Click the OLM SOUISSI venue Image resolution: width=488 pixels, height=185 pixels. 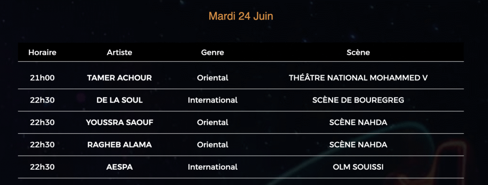click(358, 167)
